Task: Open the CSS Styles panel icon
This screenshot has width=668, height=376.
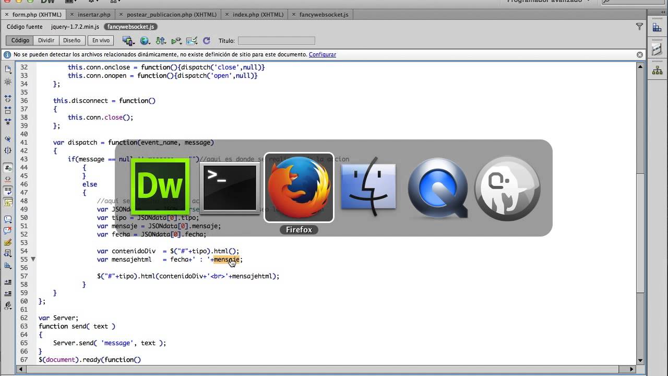Action: coord(657,28)
